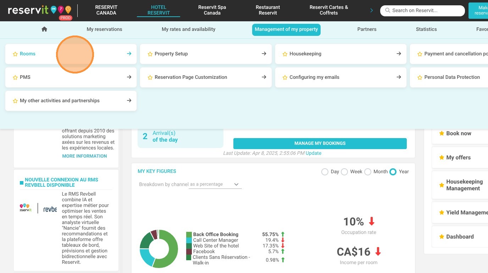Go to My offers favorite
Image resolution: width=488 pixels, height=273 pixels.
[x=458, y=158]
